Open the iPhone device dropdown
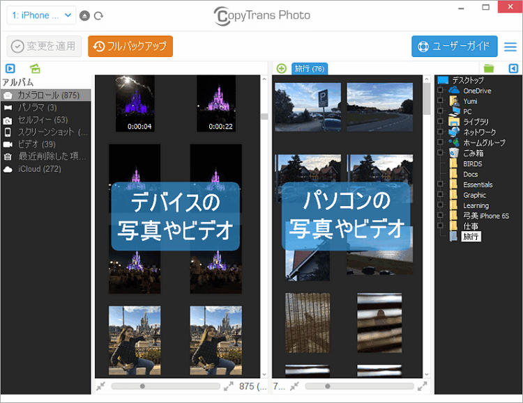523x403 pixels. tap(41, 15)
